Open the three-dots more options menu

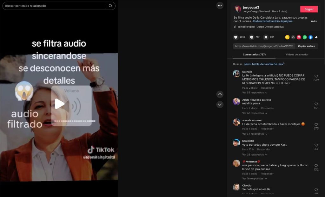click(x=220, y=5)
